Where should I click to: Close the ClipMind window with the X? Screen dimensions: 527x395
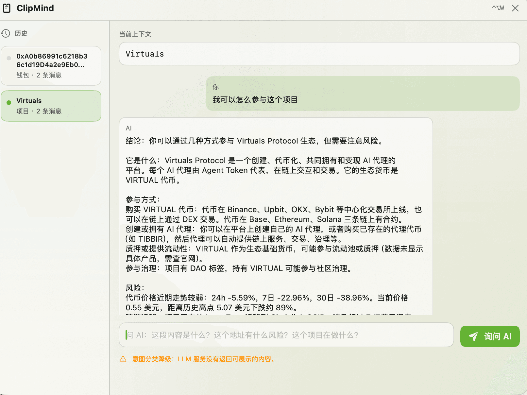[515, 8]
